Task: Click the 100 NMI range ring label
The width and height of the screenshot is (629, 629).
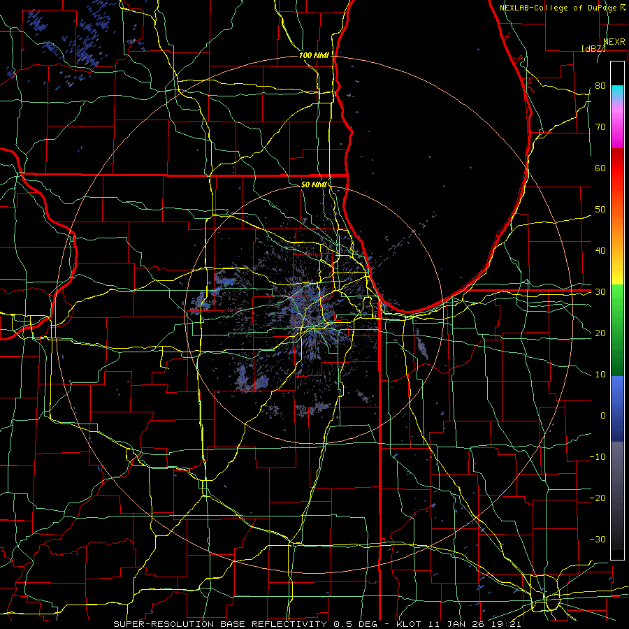Action: click(x=313, y=55)
